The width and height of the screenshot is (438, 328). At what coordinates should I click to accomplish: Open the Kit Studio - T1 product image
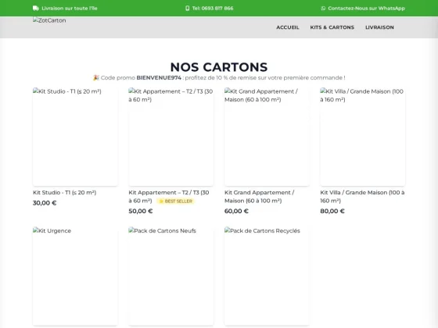coord(75,137)
